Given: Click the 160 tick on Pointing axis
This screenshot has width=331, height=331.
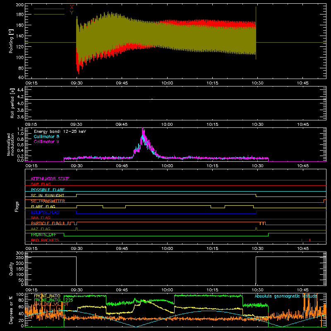Looking at the screenshot, I should 20,25.
